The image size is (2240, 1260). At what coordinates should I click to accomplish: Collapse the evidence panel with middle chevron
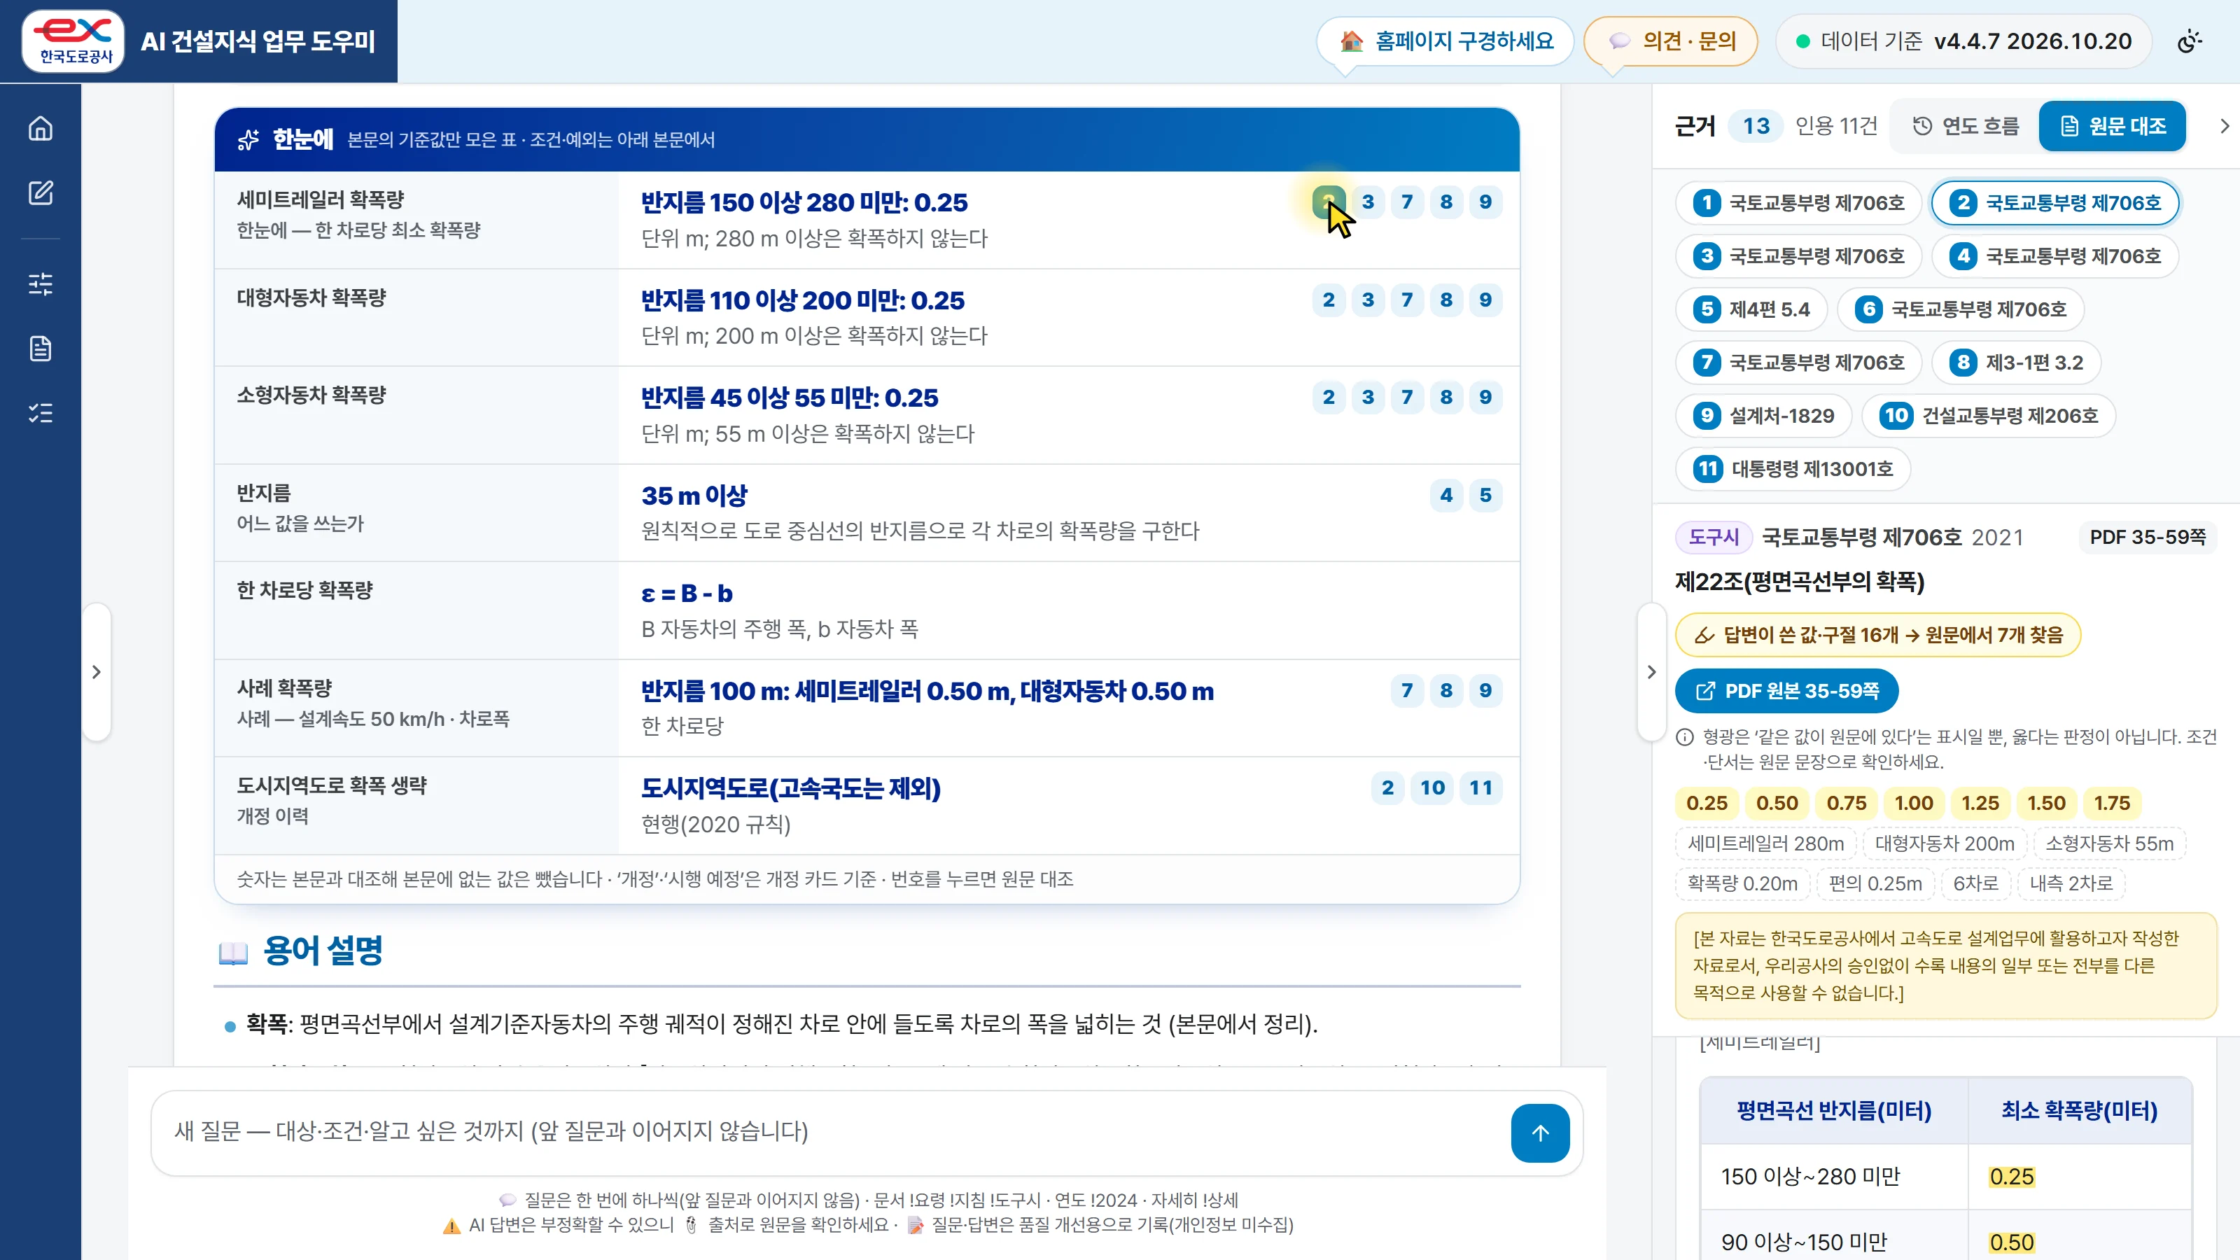point(1651,672)
